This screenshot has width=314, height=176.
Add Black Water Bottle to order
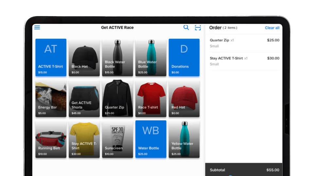pyautogui.click(x=117, y=57)
